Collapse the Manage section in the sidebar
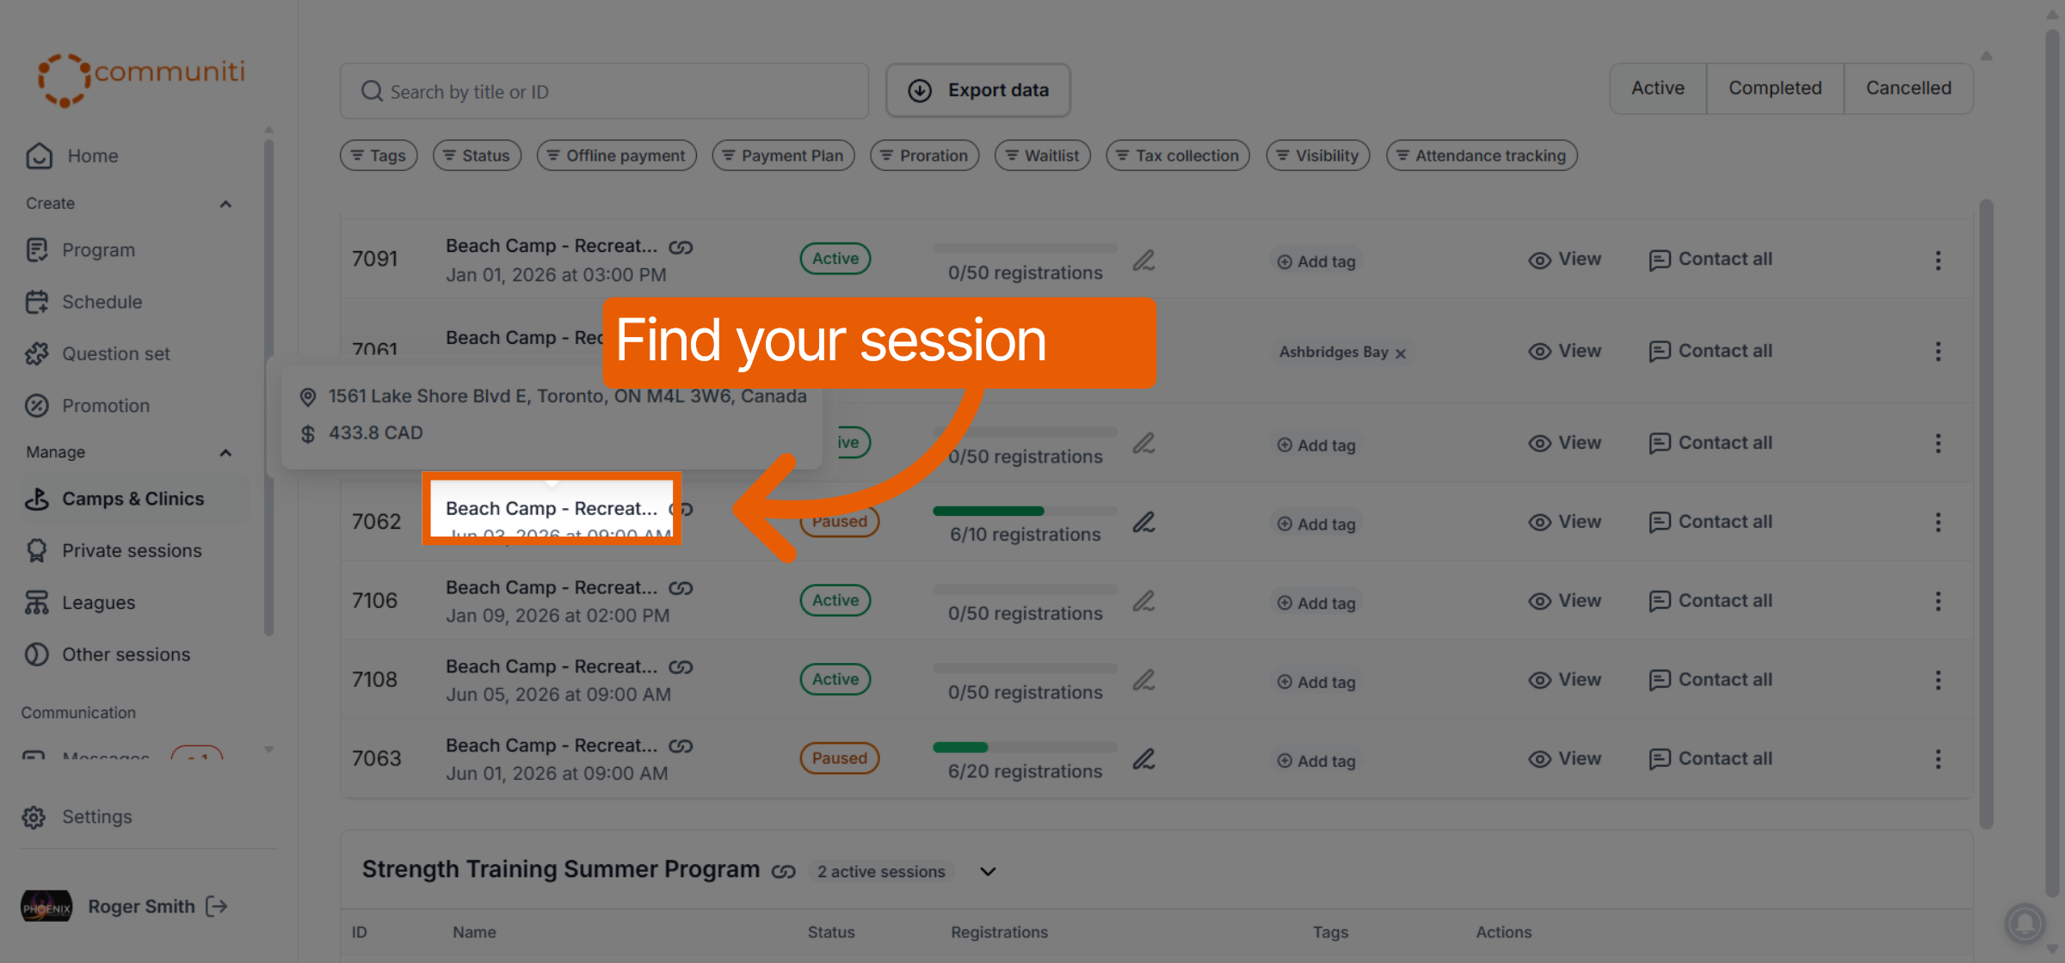 (x=225, y=452)
